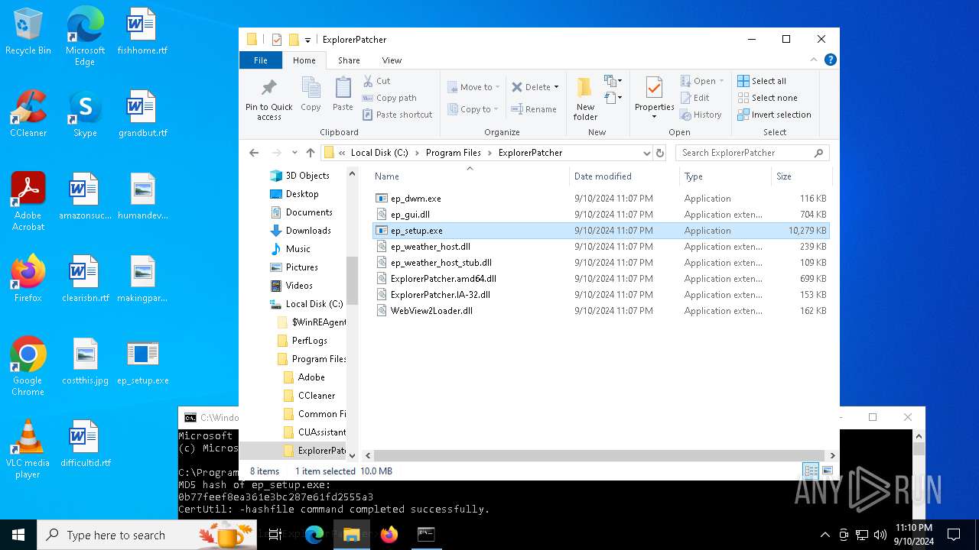Go up one folder level arrow
Viewport: 979px width, 550px height.
pos(311,153)
